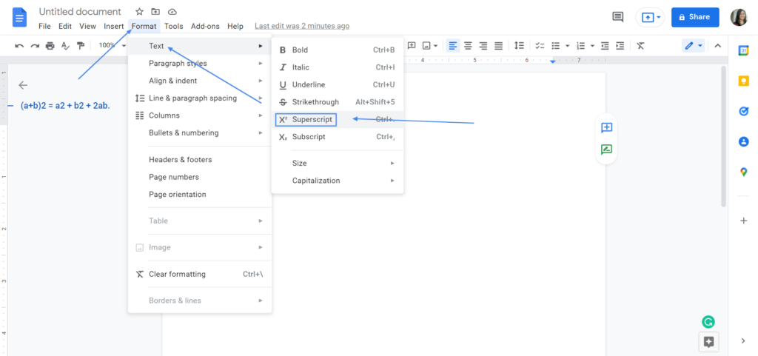This screenshot has width=758, height=356.
Task: Click the Print icon
Action: click(x=50, y=46)
